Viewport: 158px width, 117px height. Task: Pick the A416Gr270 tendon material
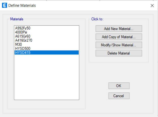(46, 40)
